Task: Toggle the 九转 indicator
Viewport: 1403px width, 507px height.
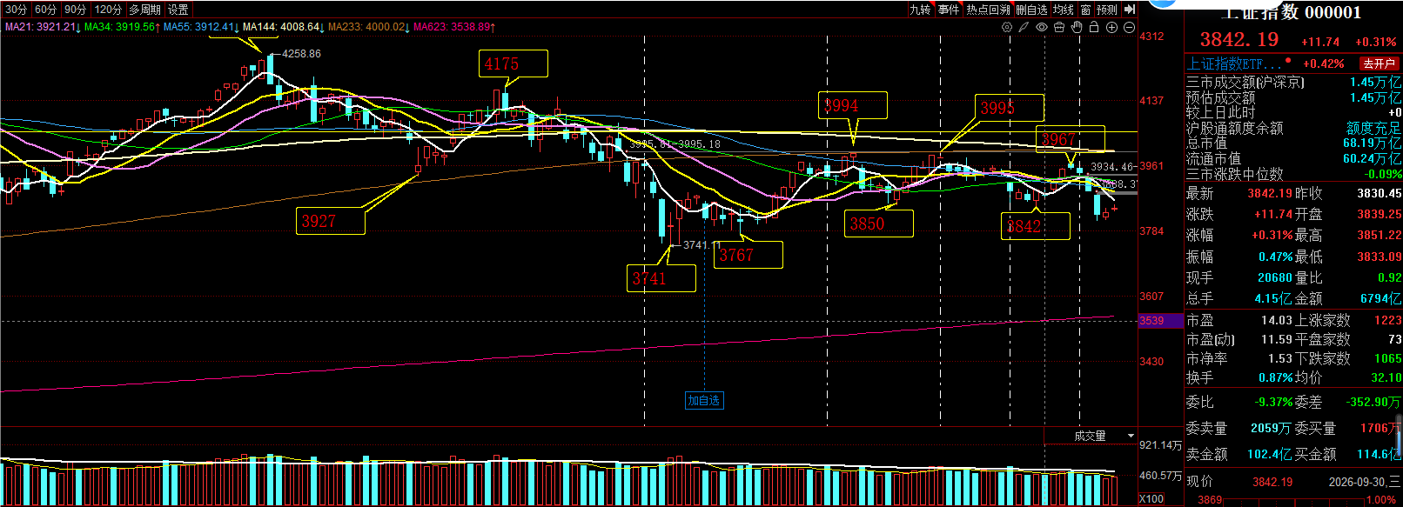Action: click(920, 10)
